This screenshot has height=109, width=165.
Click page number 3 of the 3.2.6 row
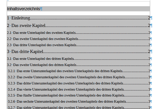point(149,102)
